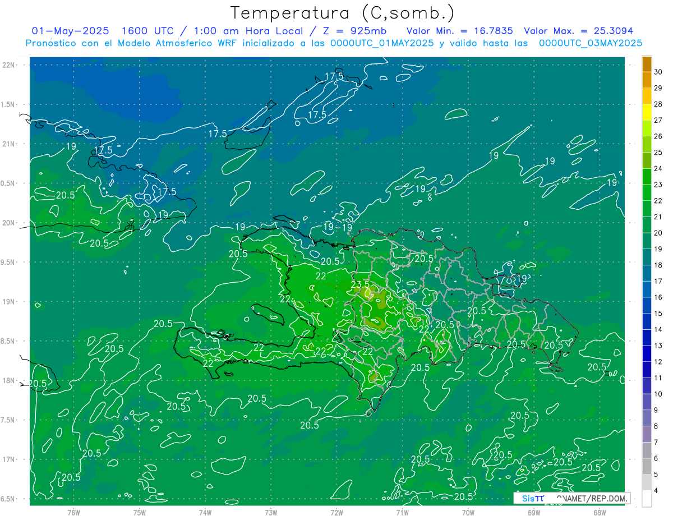Click the colorbar scale label "28"
Viewport: 673px width, 520px height.
[x=658, y=104]
